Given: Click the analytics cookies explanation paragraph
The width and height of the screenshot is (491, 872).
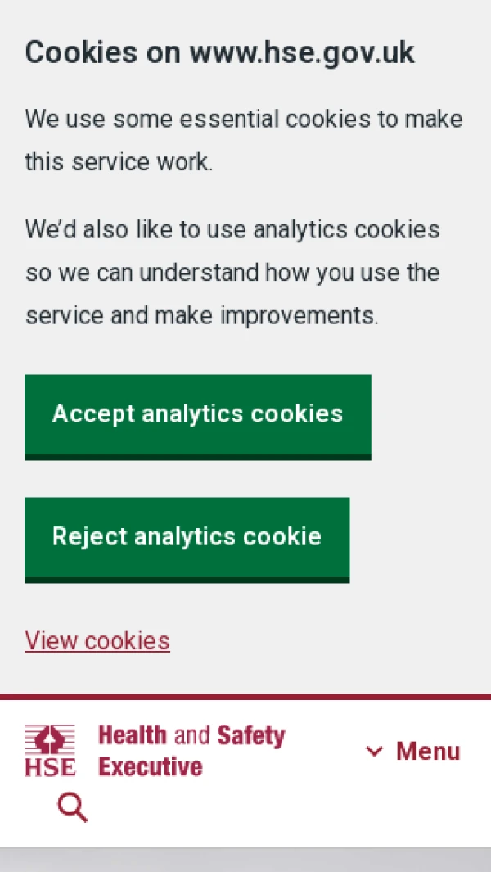Looking at the screenshot, I should tap(232, 272).
